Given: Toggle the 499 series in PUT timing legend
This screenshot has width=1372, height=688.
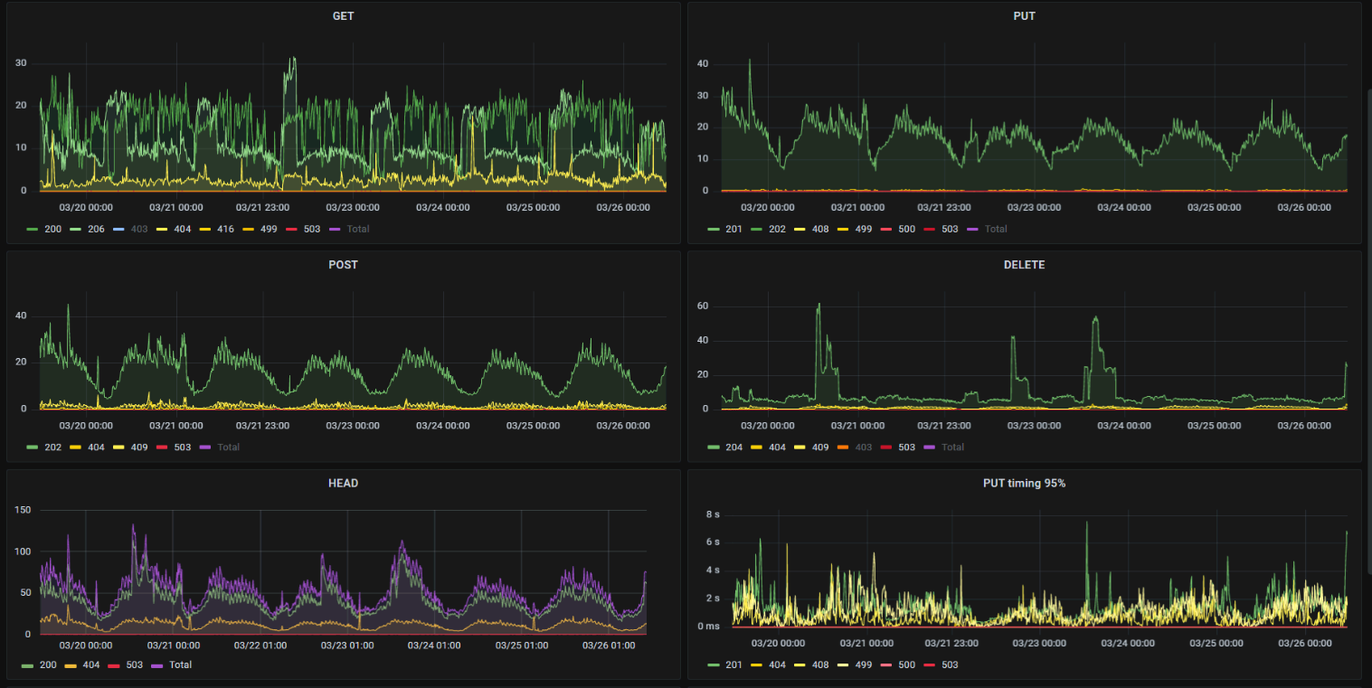Looking at the screenshot, I should [x=864, y=664].
